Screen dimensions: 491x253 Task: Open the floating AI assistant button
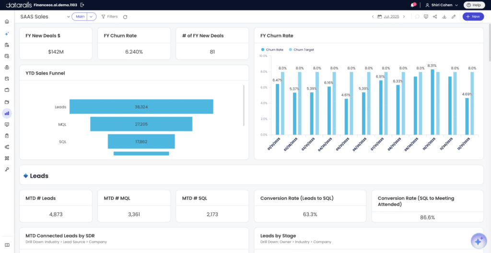[479, 241]
